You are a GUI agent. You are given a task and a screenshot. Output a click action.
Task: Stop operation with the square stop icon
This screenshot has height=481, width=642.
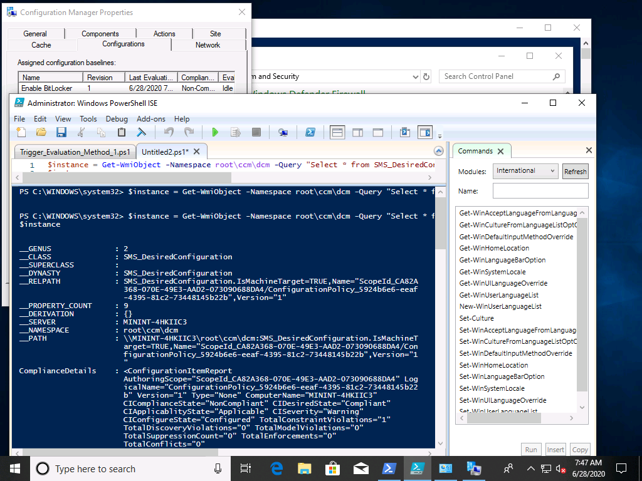point(256,132)
